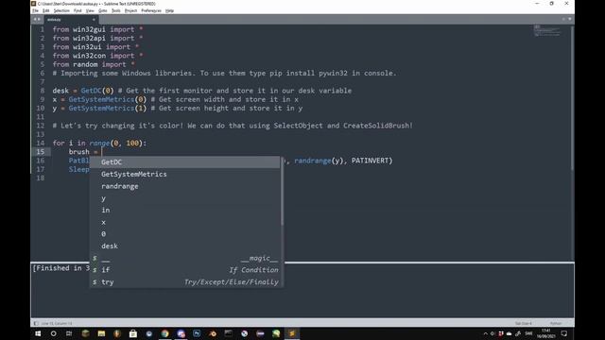Open Windows notification center
The image size is (605, 340).
563,333
